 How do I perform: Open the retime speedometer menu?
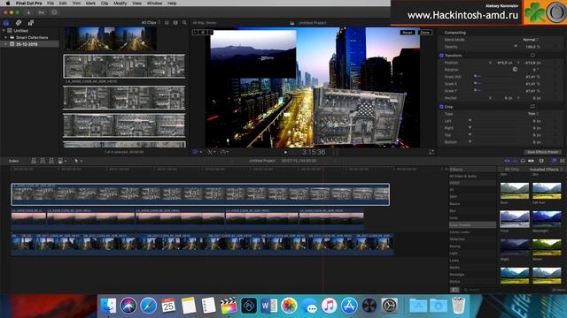pyautogui.click(x=224, y=152)
